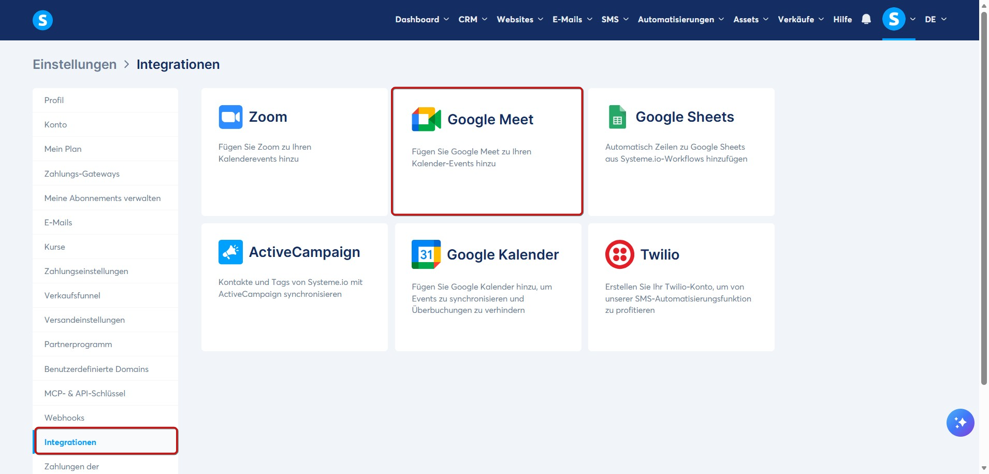Click the Google Meet logo icon

426,120
